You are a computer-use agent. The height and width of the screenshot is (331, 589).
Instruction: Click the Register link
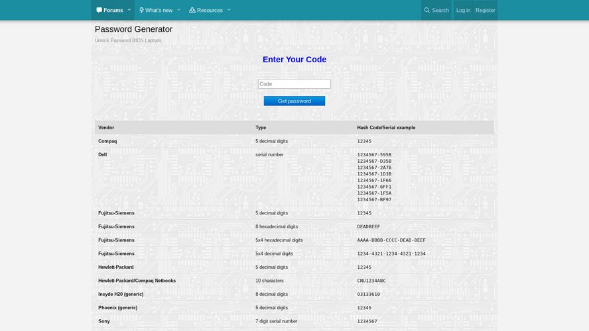tap(486, 10)
